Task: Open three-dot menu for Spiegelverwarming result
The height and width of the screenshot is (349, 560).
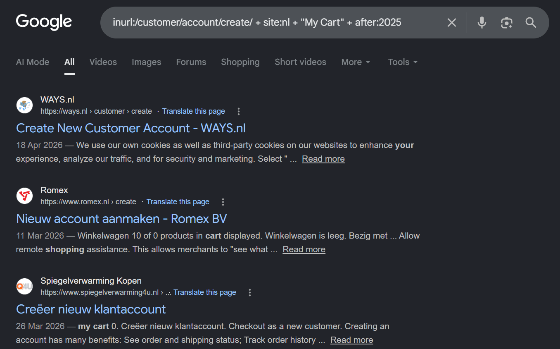Action: (249, 292)
